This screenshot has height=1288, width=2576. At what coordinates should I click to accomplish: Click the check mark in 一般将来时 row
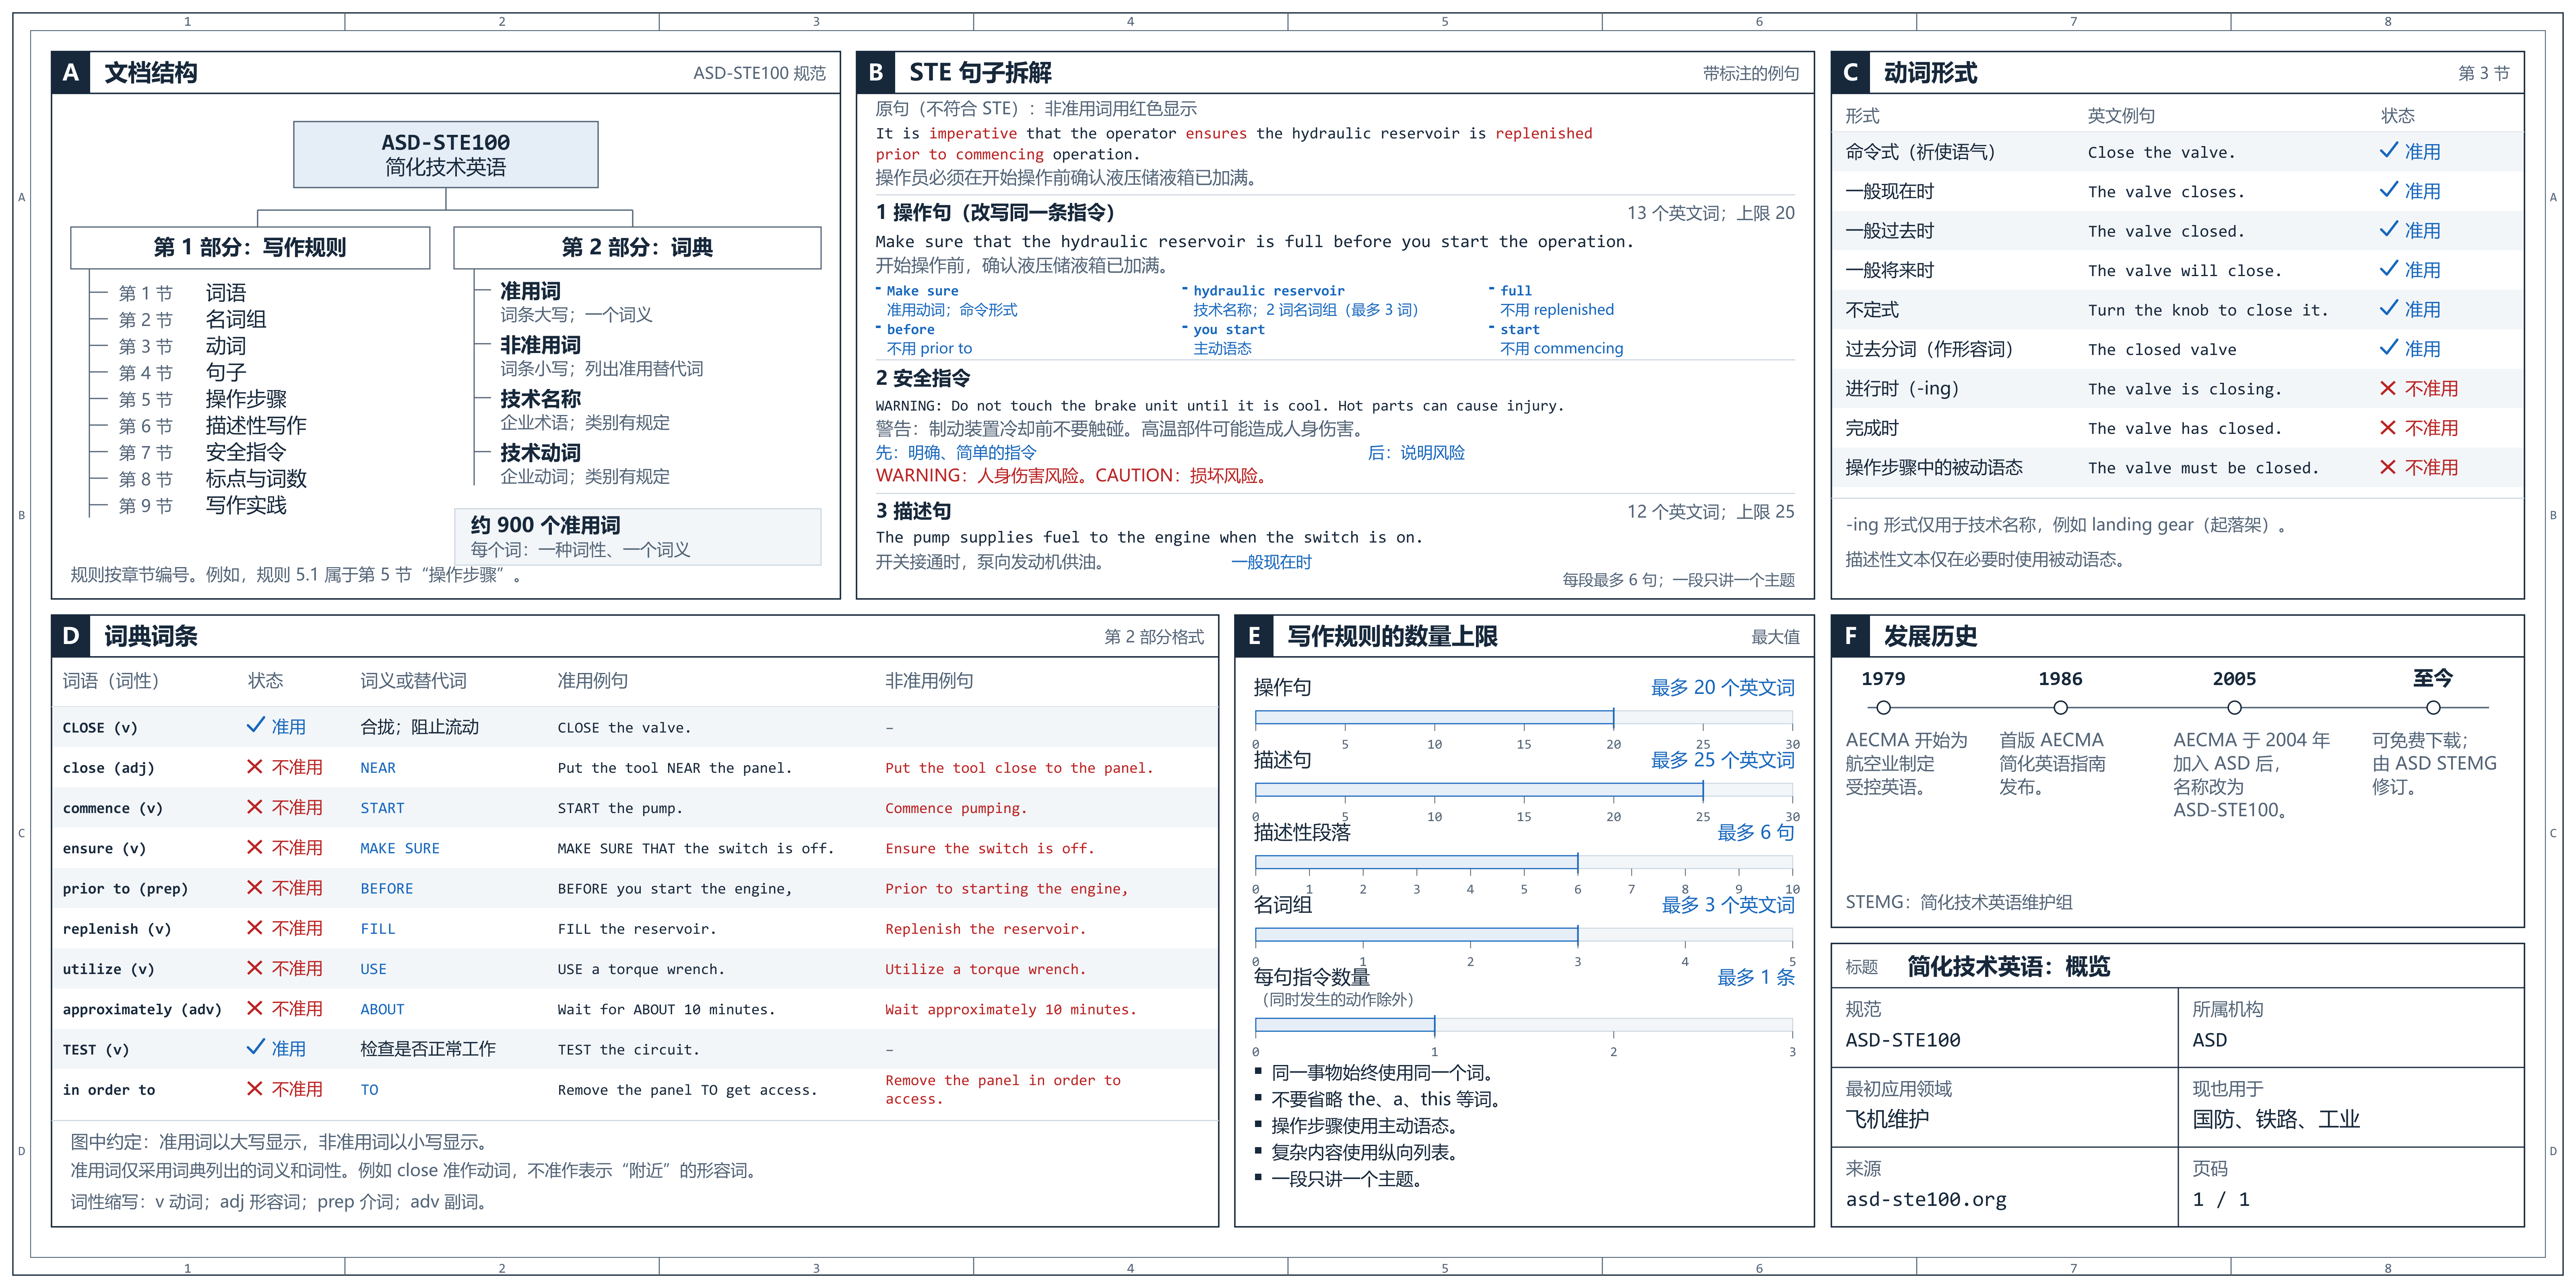[x=2388, y=269]
